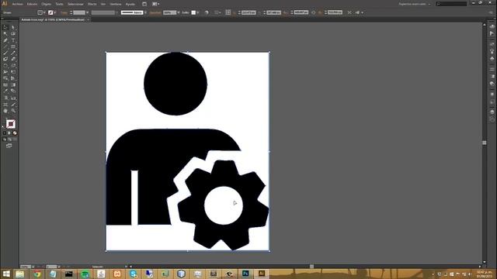The height and width of the screenshot is (279, 497).
Task: Select the Blob Brush tool
Action: click(5, 59)
